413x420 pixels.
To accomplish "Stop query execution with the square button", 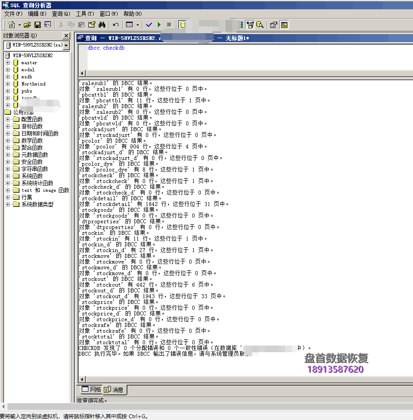I will coord(169,25).
